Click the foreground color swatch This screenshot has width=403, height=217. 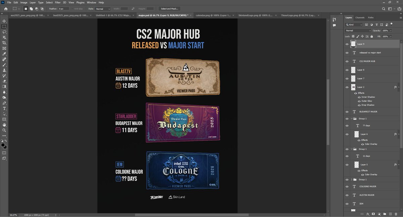coord(3,145)
